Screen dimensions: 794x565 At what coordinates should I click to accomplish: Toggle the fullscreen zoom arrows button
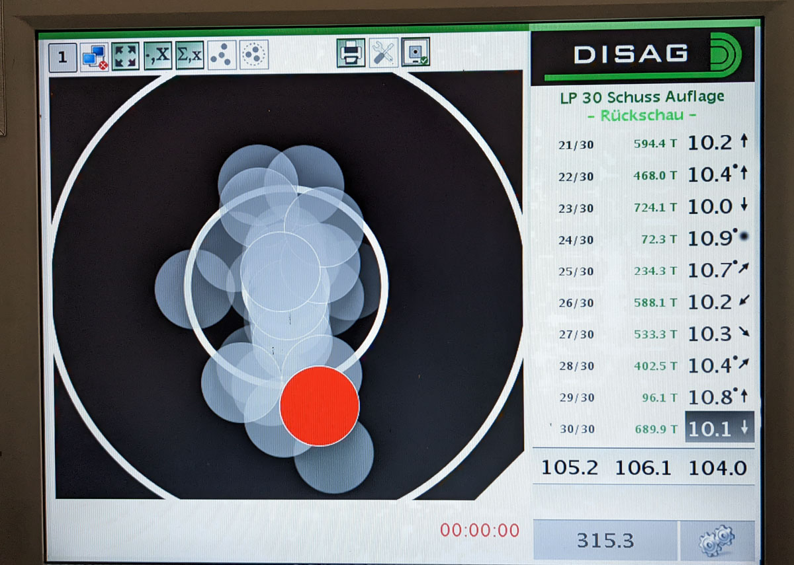[x=125, y=56]
